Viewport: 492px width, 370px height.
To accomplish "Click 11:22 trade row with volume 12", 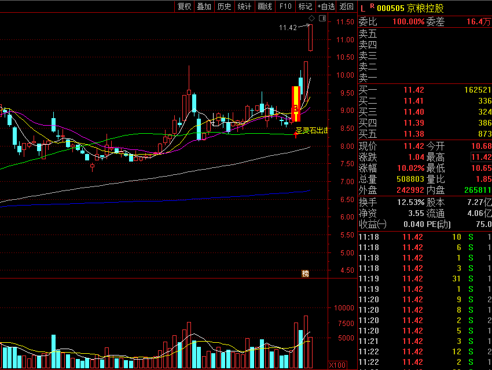I will (425, 351).
